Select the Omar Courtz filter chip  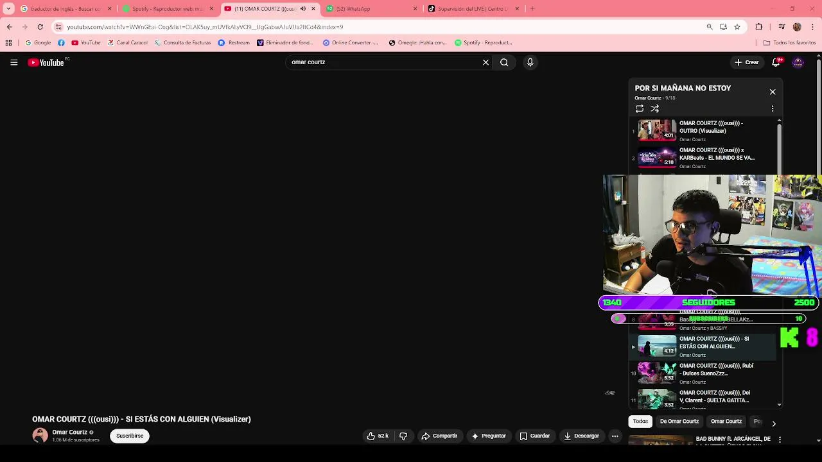726,422
